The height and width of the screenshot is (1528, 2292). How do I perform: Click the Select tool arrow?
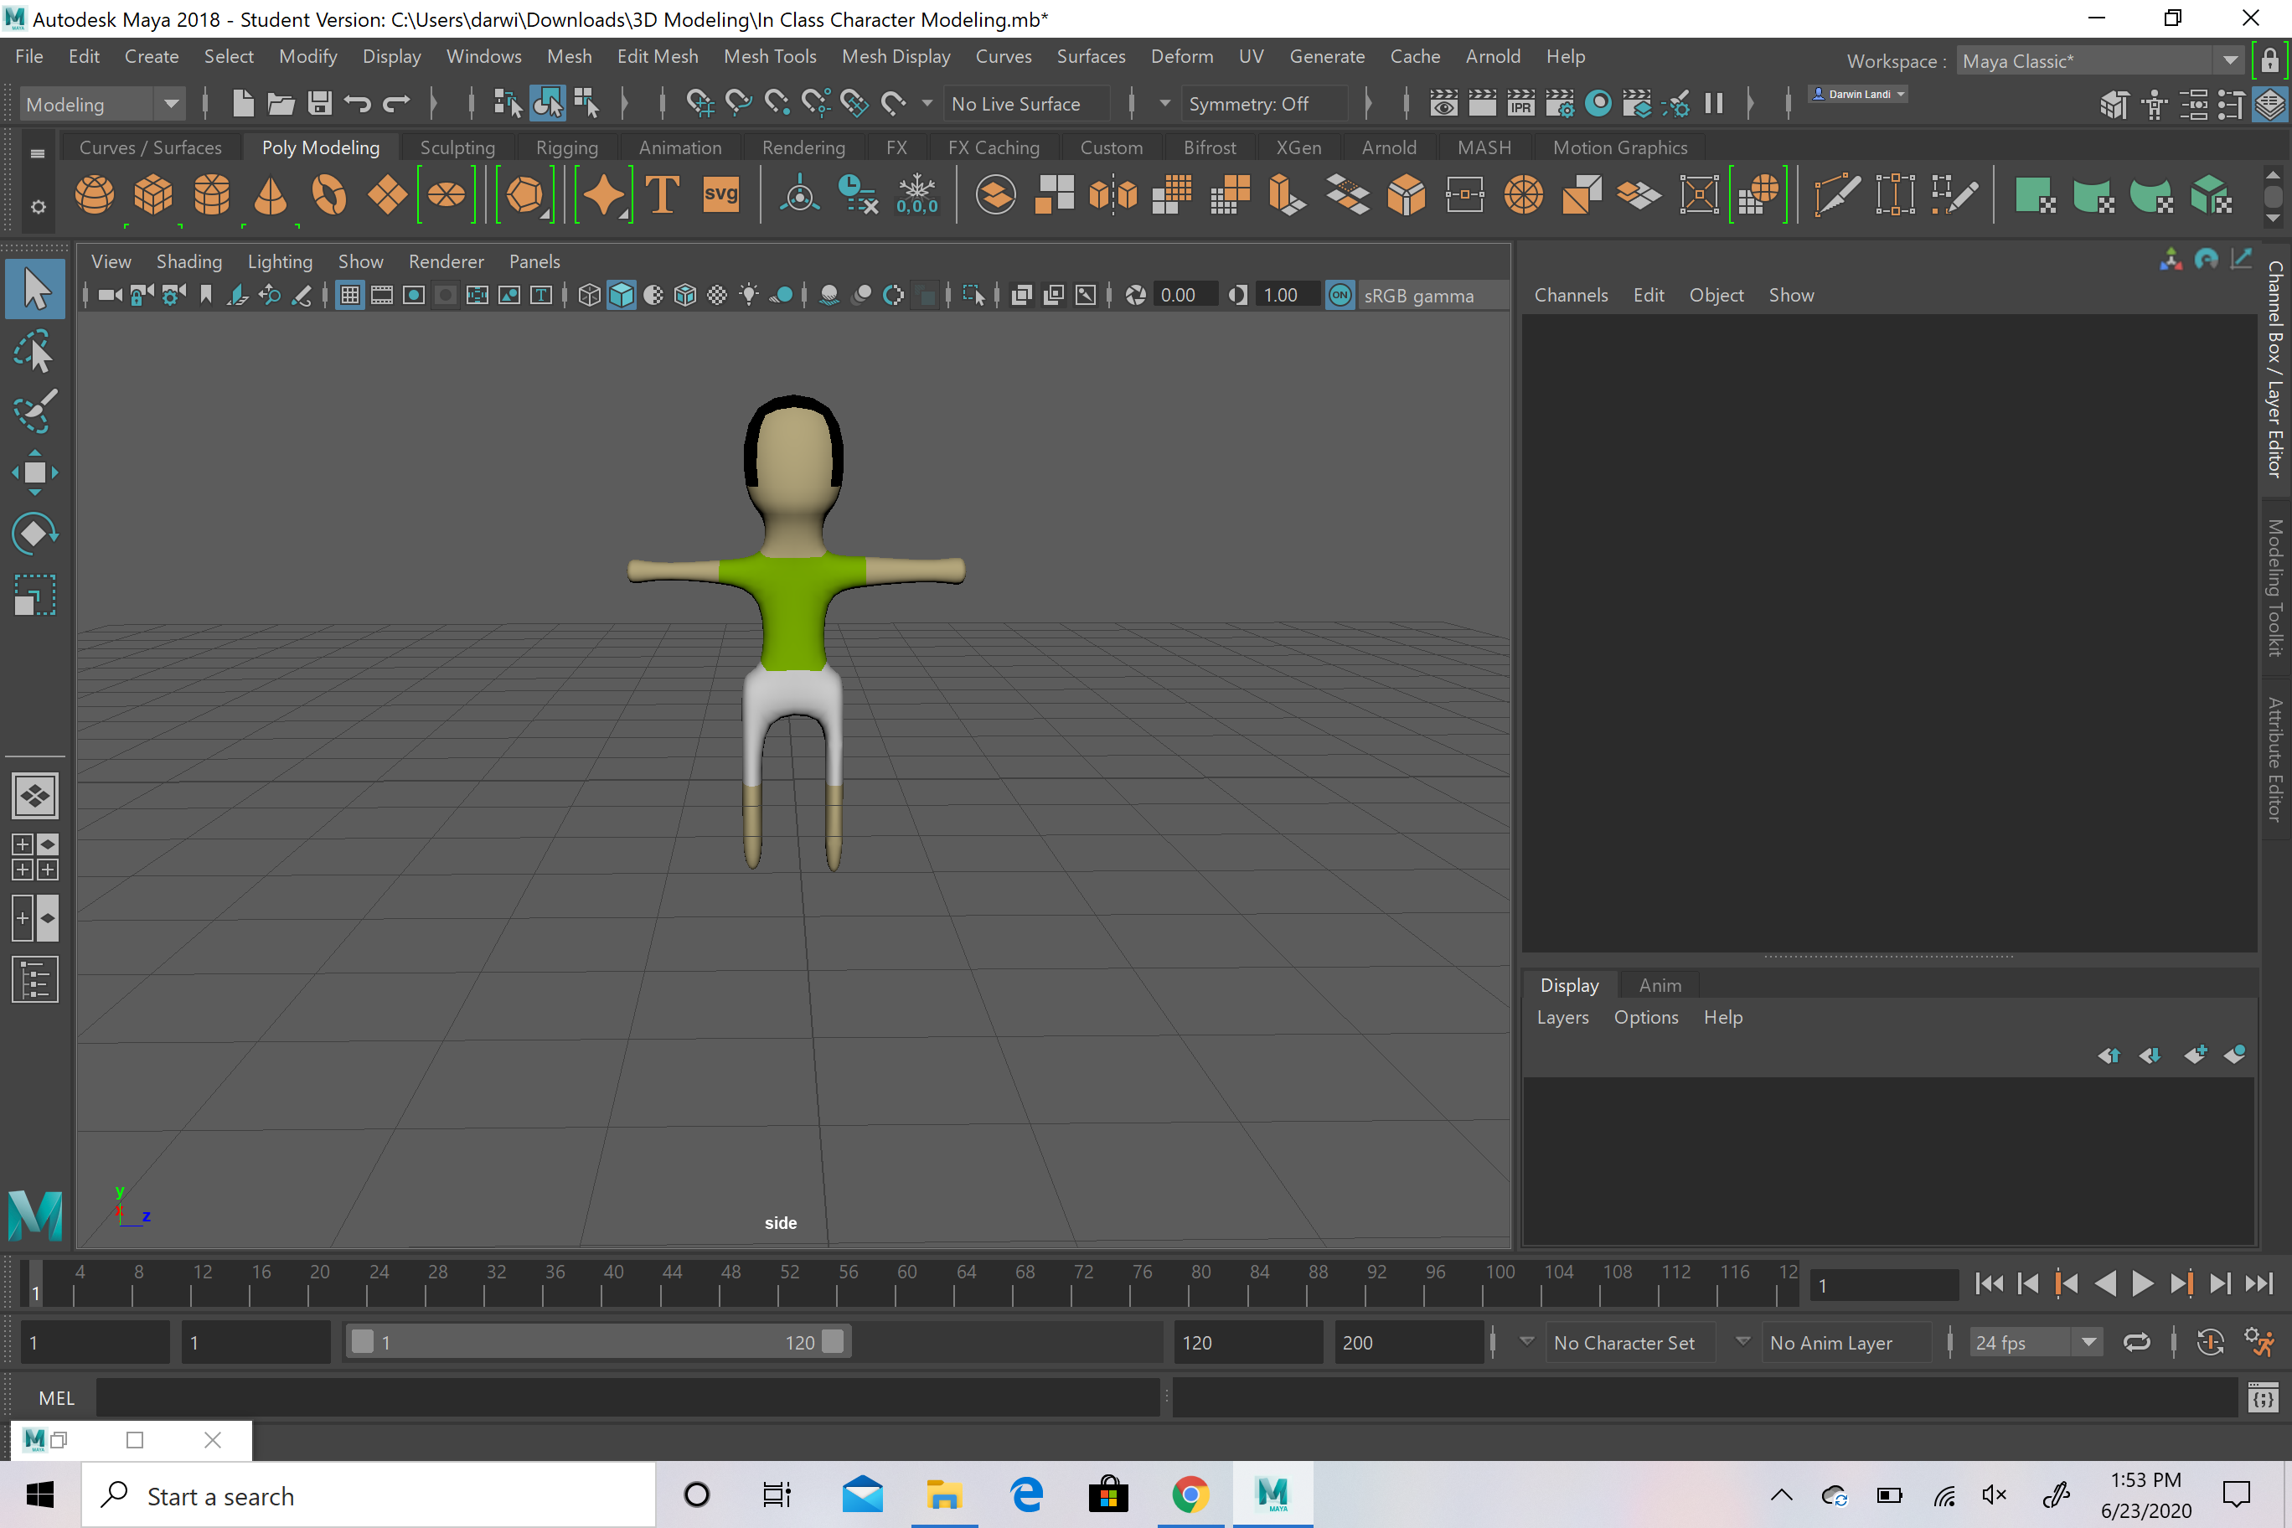[x=35, y=289]
